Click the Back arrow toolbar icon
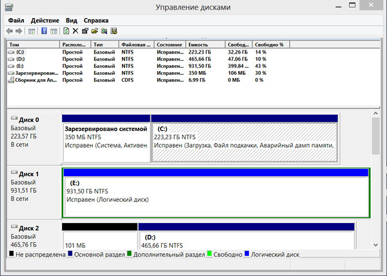Viewport: 387px width, 276px height. 10,30
